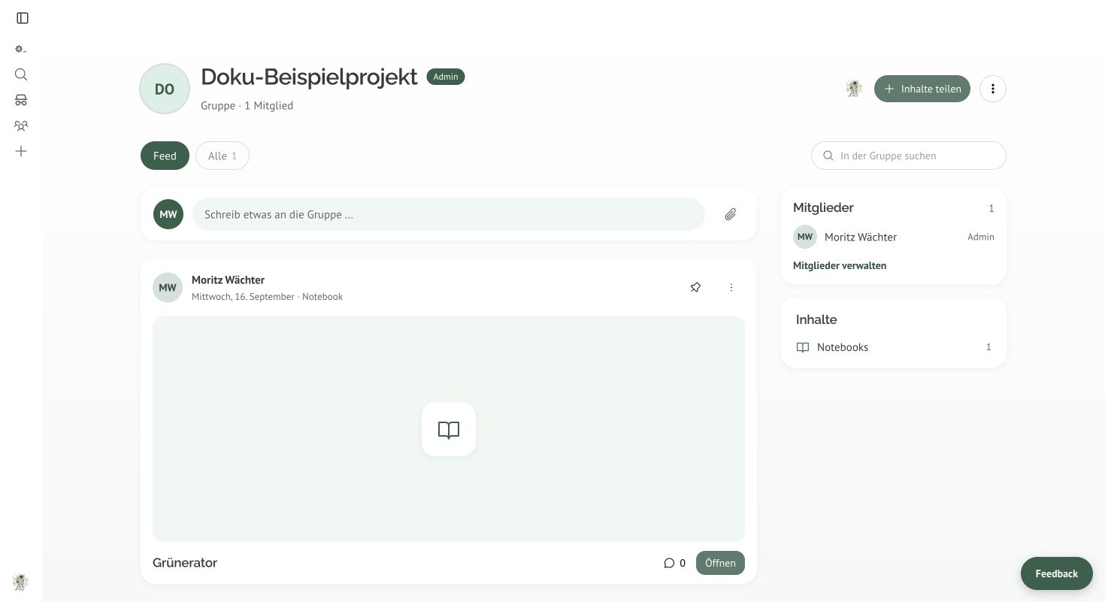Pin the Moritz Wächter post
1105x602 pixels.
tap(695, 287)
